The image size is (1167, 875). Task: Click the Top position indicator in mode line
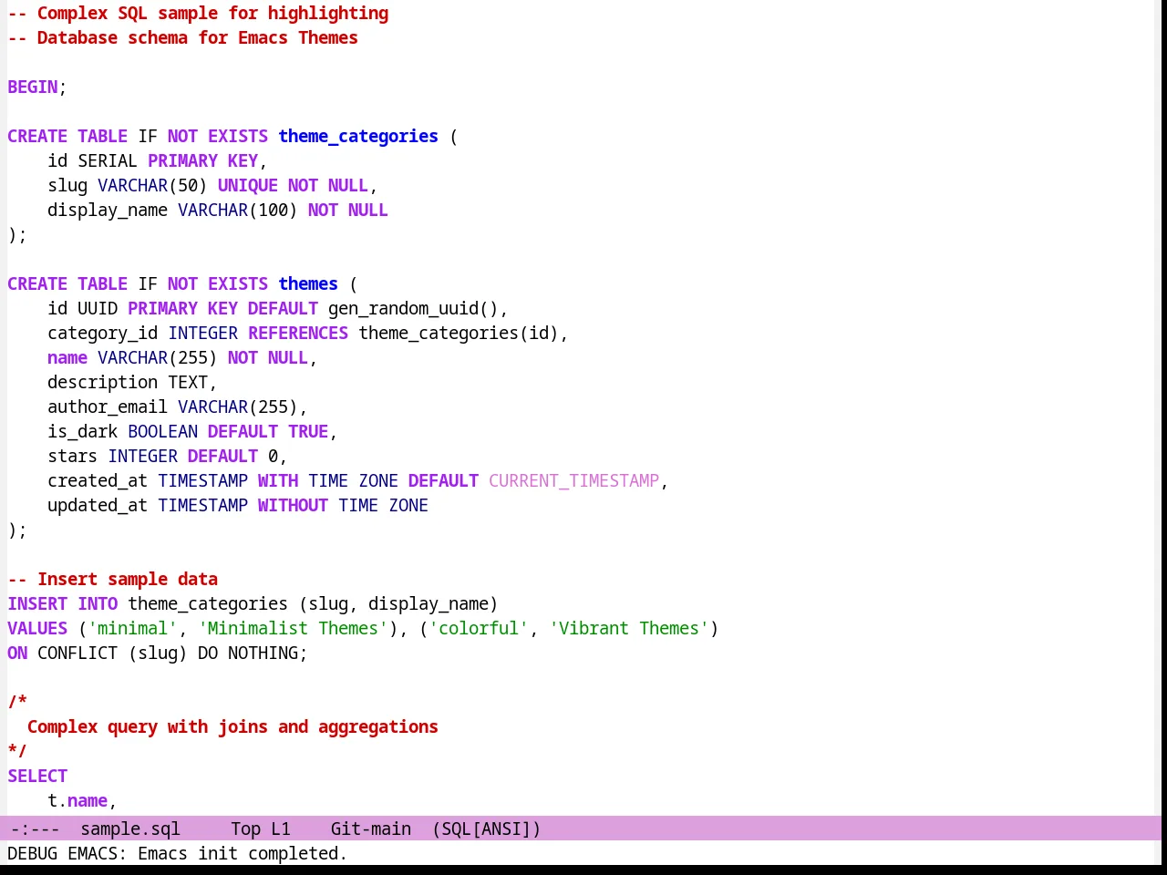click(x=246, y=829)
